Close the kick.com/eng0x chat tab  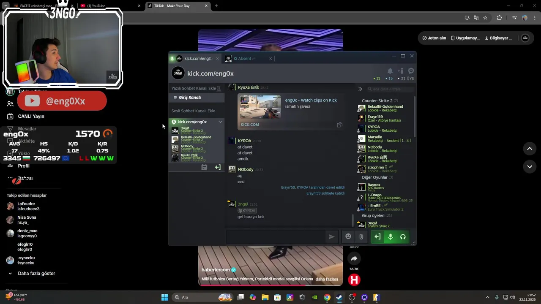218,59
